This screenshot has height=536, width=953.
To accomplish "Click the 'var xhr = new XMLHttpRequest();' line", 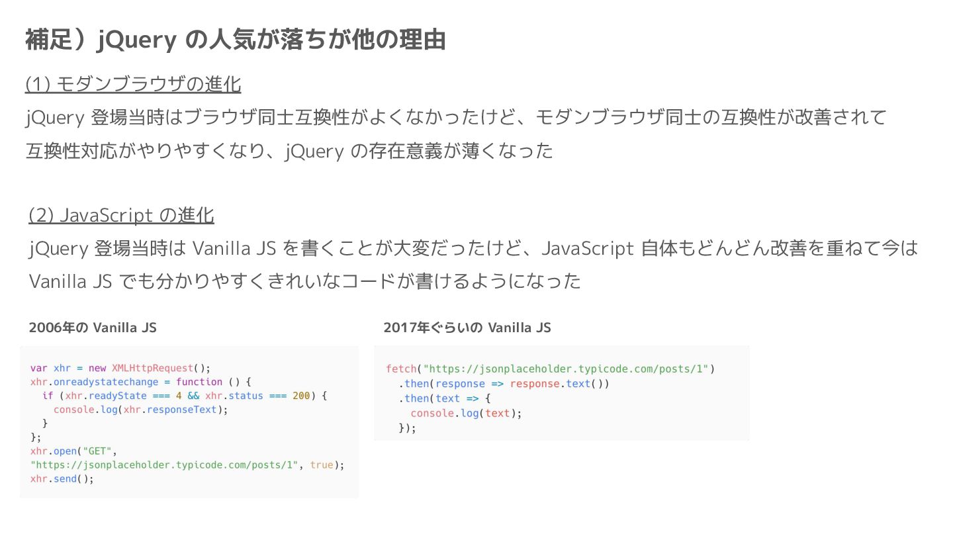I will click(120, 368).
